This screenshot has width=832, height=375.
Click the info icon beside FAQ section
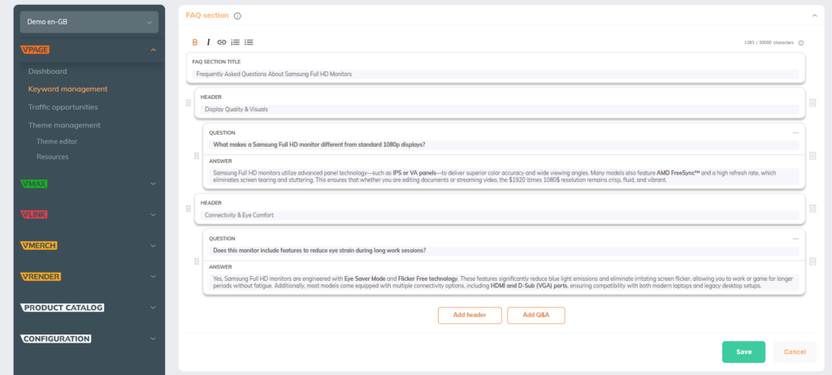[x=237, y=15]
